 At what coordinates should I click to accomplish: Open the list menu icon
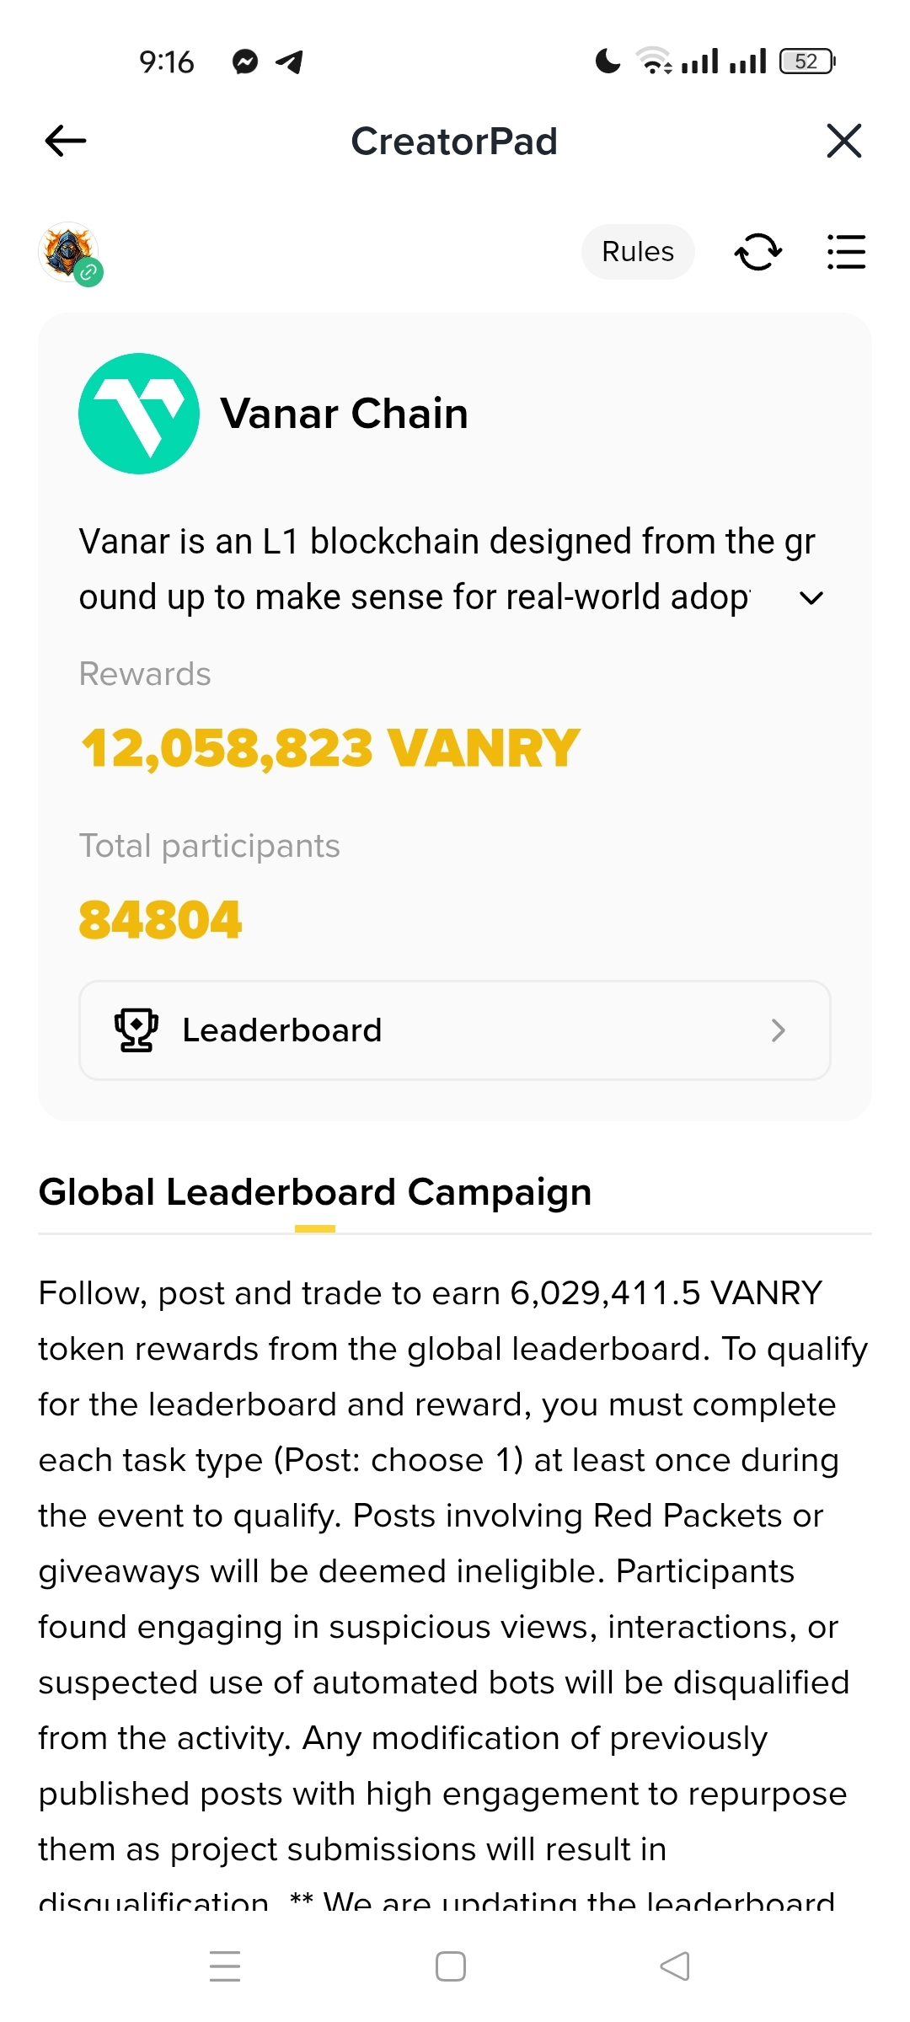846,252
